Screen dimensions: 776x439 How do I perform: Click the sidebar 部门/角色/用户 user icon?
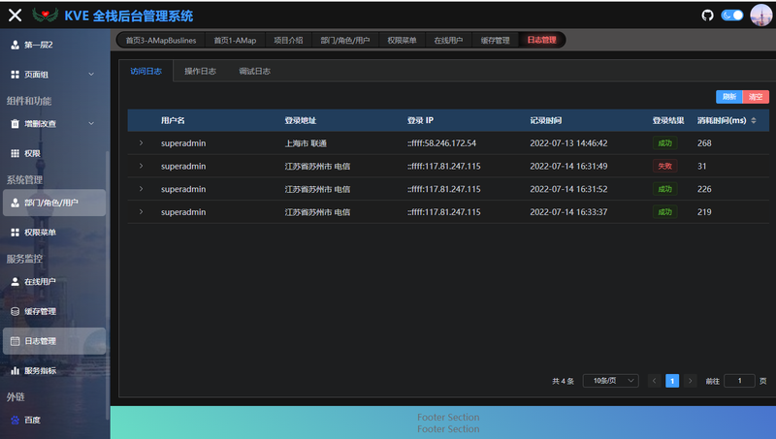tap(15, 203)
